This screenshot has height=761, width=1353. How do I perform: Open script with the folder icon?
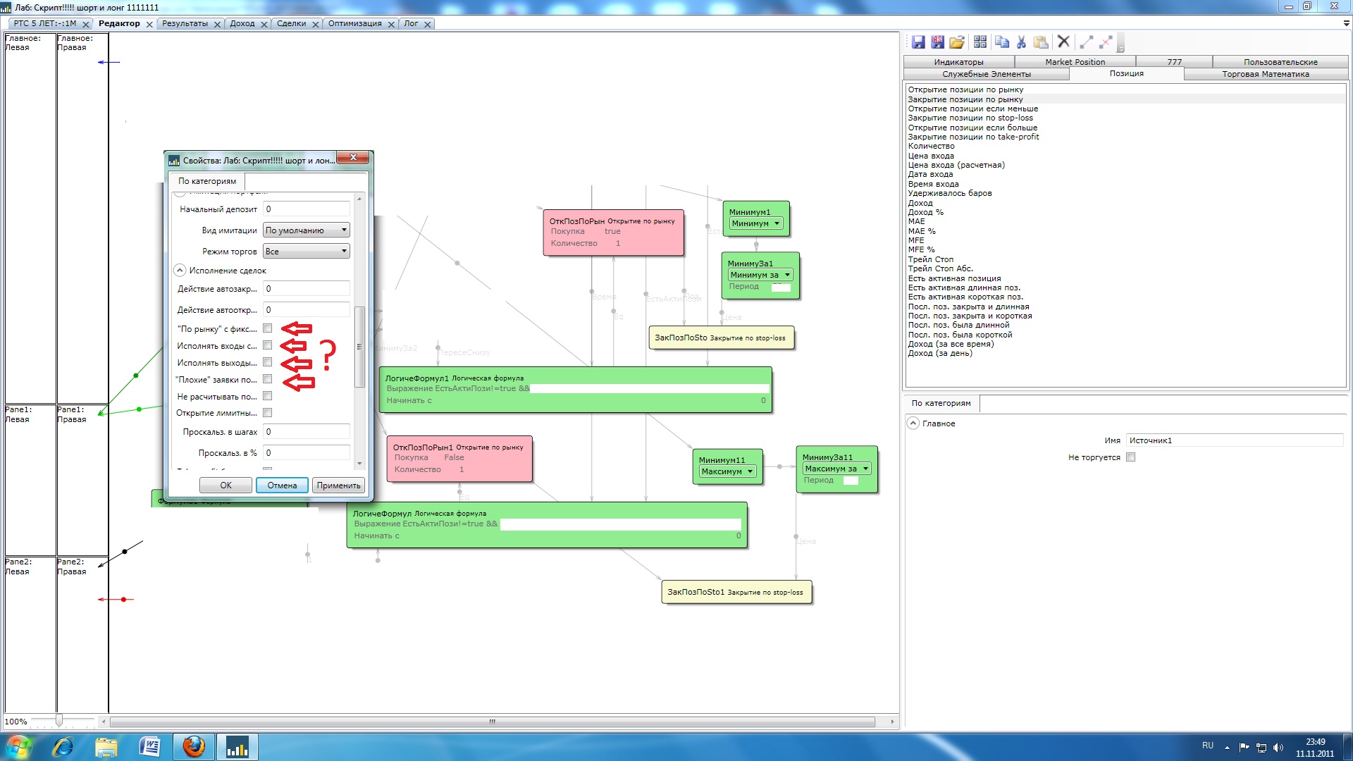click(x=956, y=42)
